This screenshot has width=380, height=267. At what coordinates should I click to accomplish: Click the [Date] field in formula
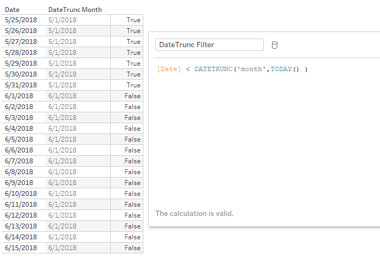[x=169, y=69]
